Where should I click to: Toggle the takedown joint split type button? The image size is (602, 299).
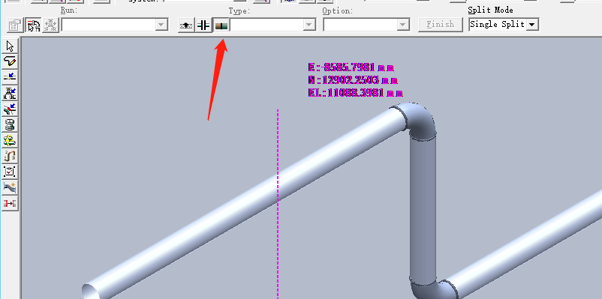pos(203,25)
